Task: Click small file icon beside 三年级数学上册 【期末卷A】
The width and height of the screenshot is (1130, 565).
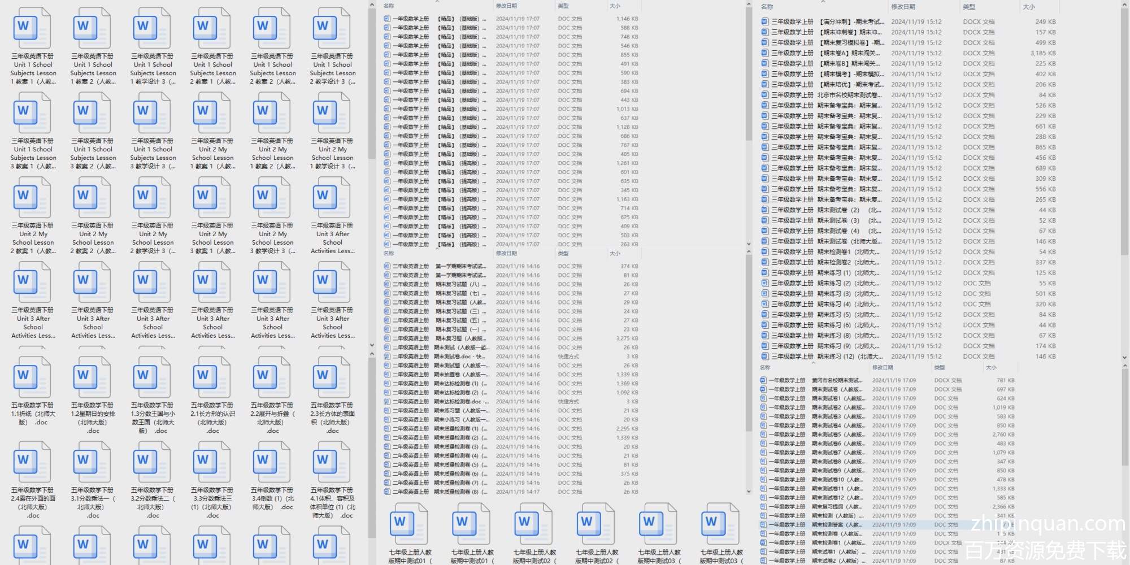Action: 764,53
